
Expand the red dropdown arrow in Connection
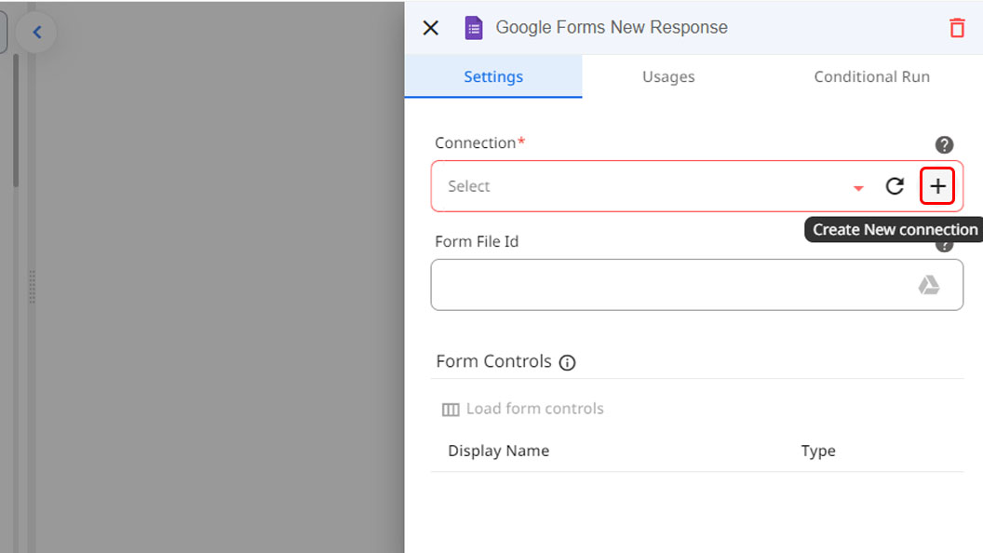858,188
